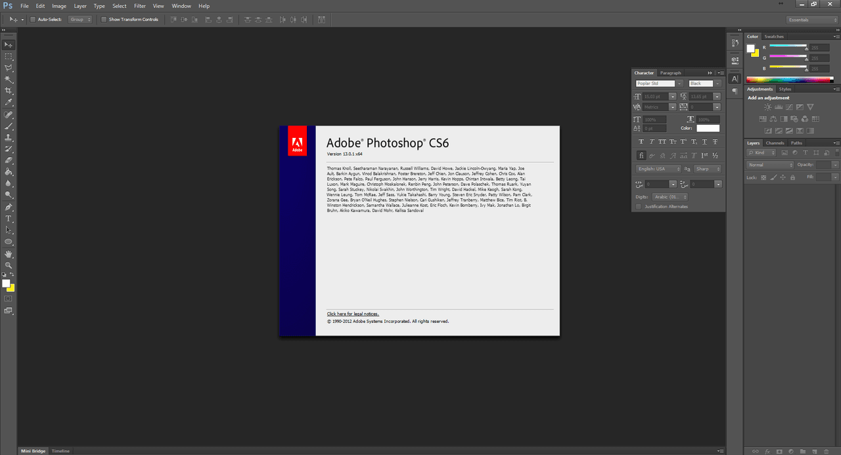Toggle Faux Bold text style

[641, 142]
